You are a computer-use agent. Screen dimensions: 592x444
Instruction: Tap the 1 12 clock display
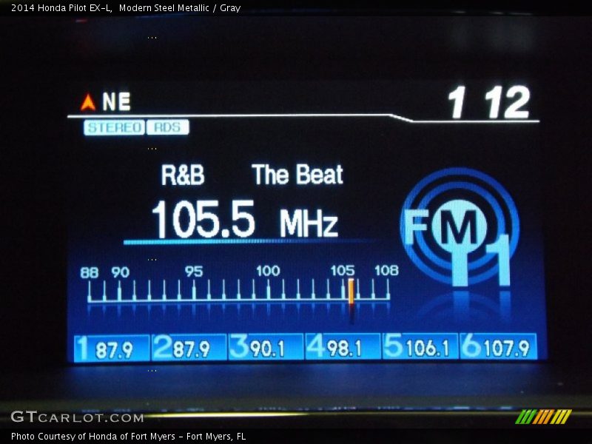(x=489, y=103)
